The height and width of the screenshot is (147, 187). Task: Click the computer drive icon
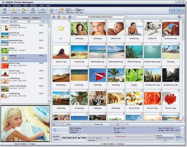click(70, 17)
